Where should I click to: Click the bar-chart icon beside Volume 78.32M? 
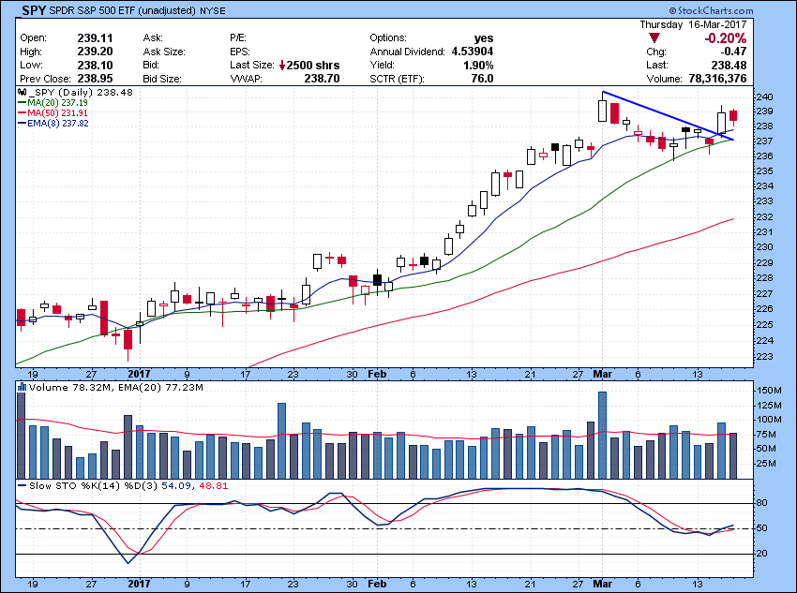coord(22,388)
